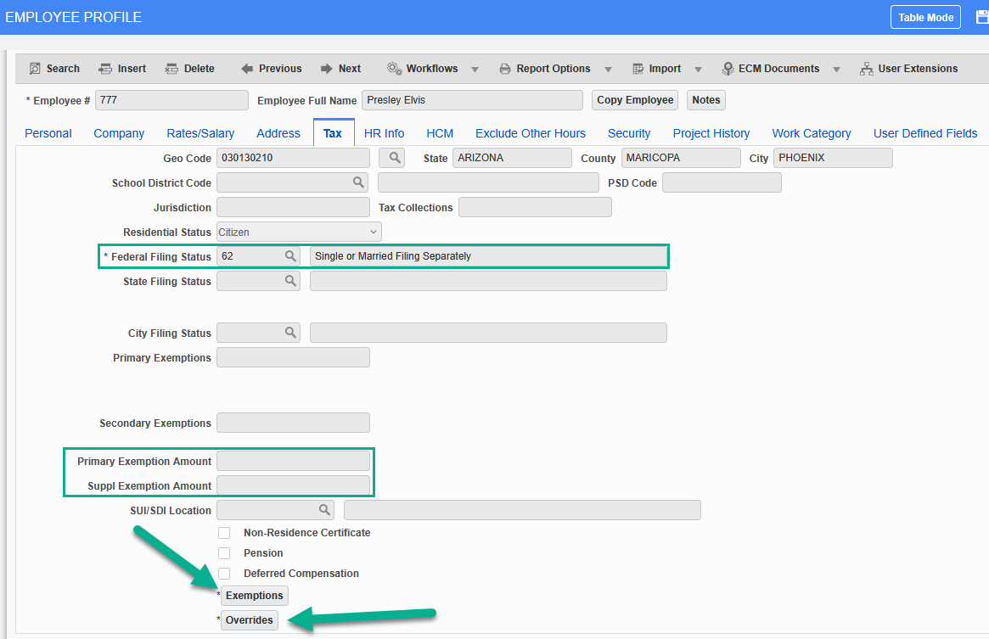The image size is (989, 639).
Task: Click the Overrides button
Action: click(x=249, y=620)
